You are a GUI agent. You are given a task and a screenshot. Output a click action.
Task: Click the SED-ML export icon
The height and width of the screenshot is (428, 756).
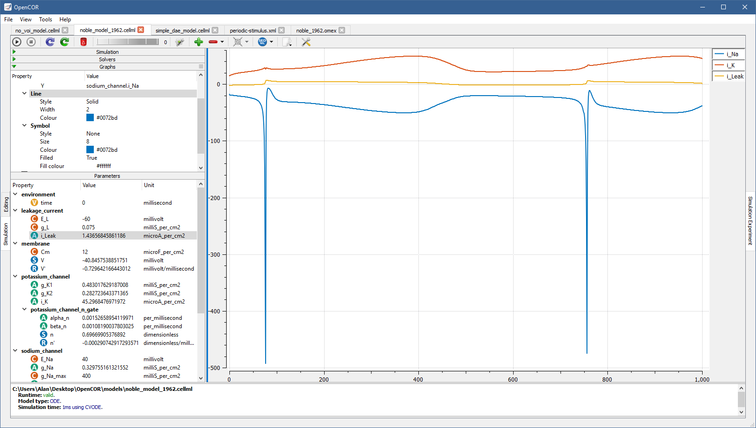[262, 42]
